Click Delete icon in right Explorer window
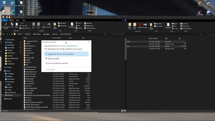 [x=140, y=26]
